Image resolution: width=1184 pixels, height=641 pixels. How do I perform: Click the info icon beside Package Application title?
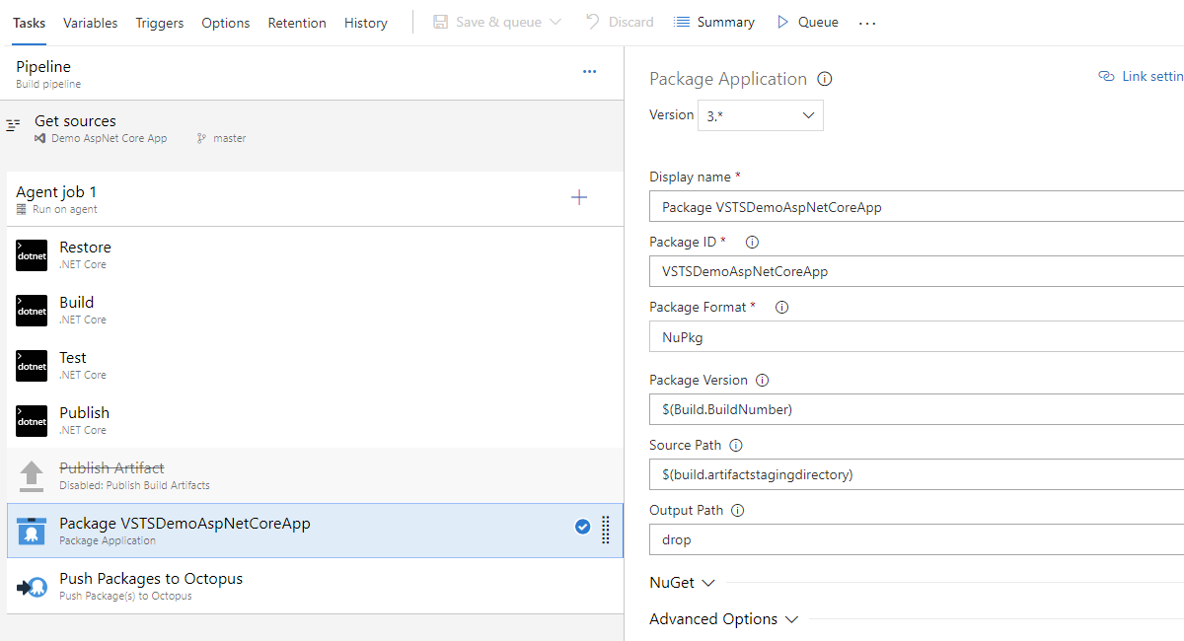825,78
